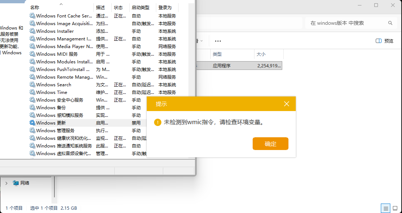Expand the 网络 tree node chevron

point(7,183)
